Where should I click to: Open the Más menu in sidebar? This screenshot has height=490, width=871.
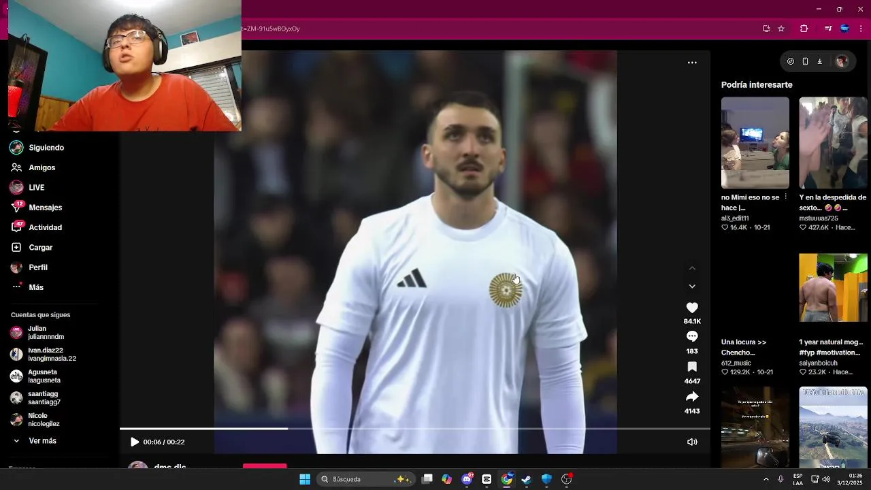pos(36,288)
